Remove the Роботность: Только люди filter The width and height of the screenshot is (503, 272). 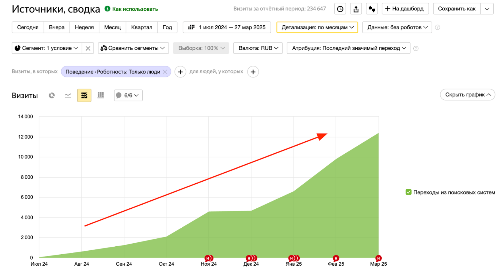(x=165, y=72)
